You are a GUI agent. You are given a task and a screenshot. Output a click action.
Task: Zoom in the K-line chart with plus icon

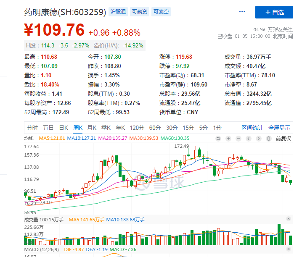pyautogui.click(x=228, y=139)
